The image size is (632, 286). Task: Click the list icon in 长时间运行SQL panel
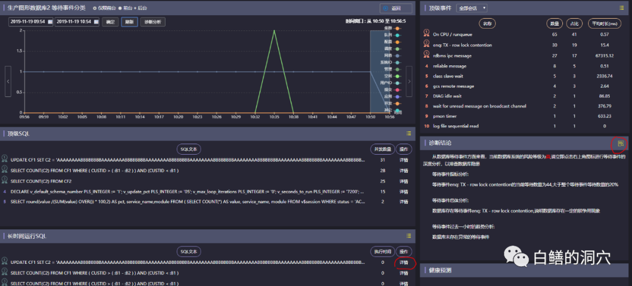(x=409, y=235)
